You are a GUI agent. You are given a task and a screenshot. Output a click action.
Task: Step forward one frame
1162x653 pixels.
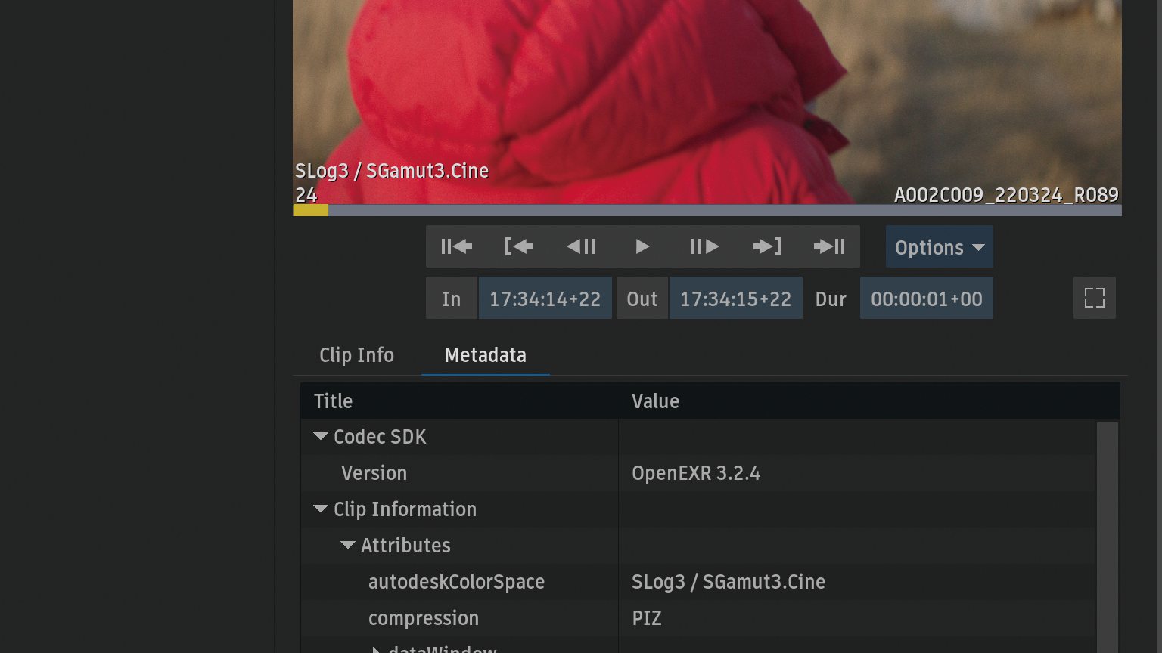tap(704, 246)
